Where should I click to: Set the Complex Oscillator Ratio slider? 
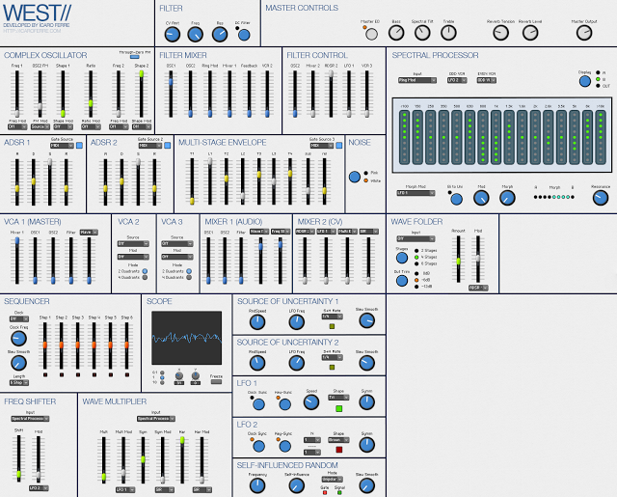click(91, 94)
